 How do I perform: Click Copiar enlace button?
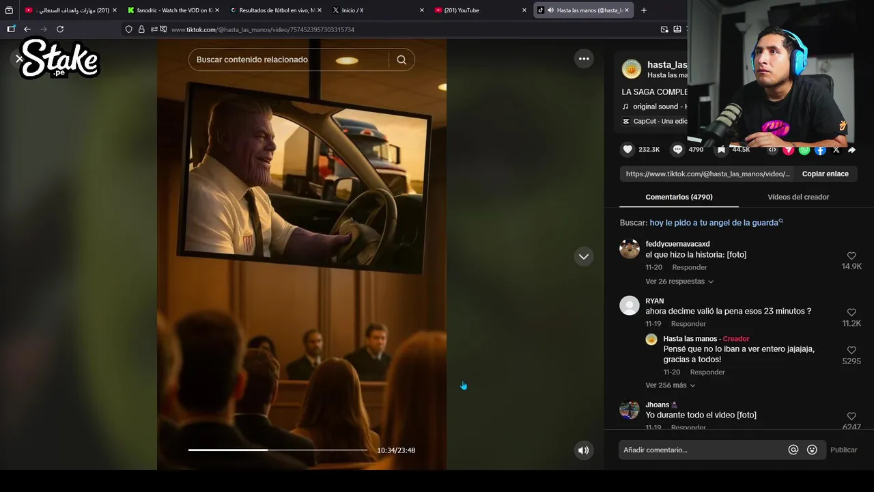coord(825,174)
